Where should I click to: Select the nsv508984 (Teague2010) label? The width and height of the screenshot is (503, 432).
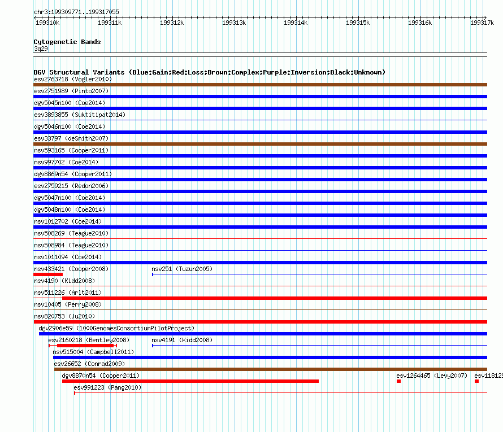coord(71,245)
